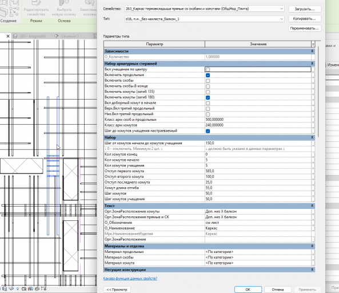Click the Значение column header
The width and height of the screenshot is (339, 293).
(258, 44)
